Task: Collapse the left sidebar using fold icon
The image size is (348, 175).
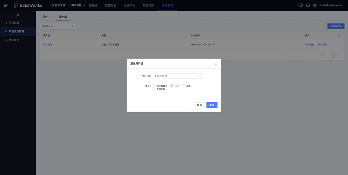Action: point(18,15)
